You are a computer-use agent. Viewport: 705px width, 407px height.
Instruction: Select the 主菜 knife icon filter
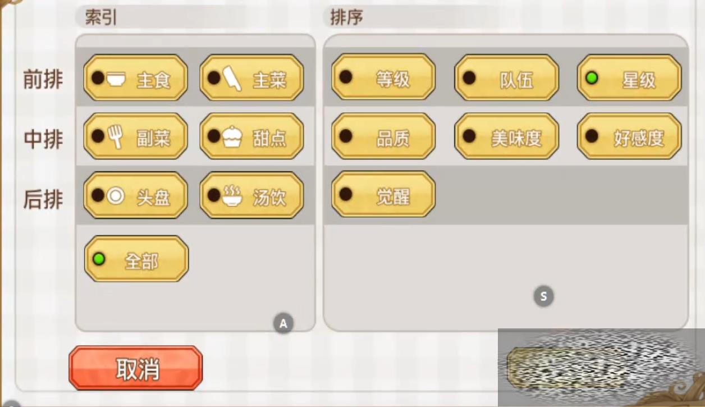tap(251, 78)
